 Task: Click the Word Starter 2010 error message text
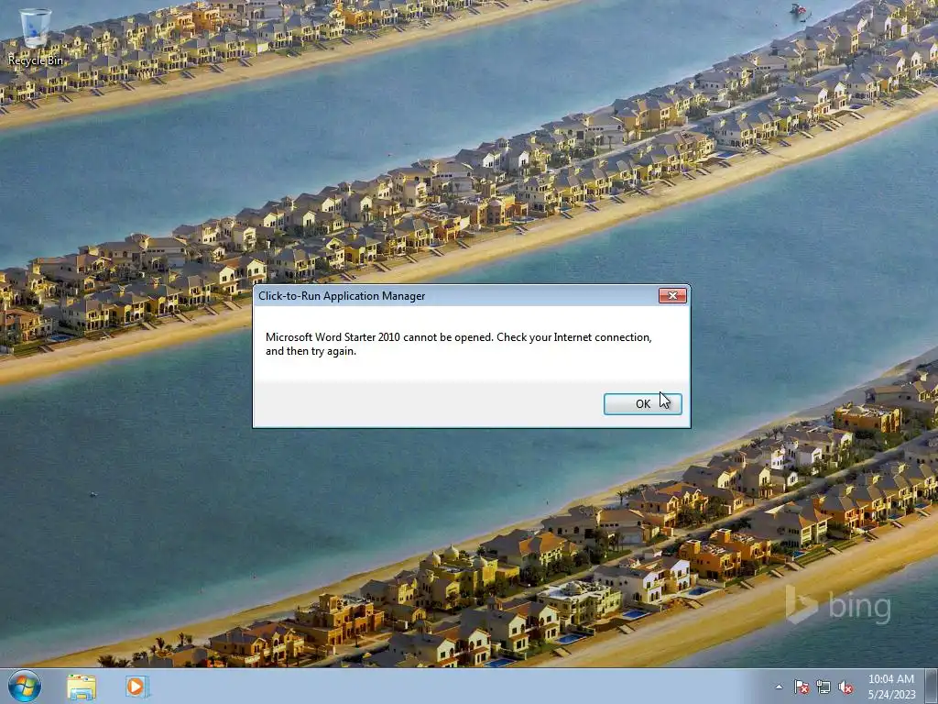click(x=458, y=345)
